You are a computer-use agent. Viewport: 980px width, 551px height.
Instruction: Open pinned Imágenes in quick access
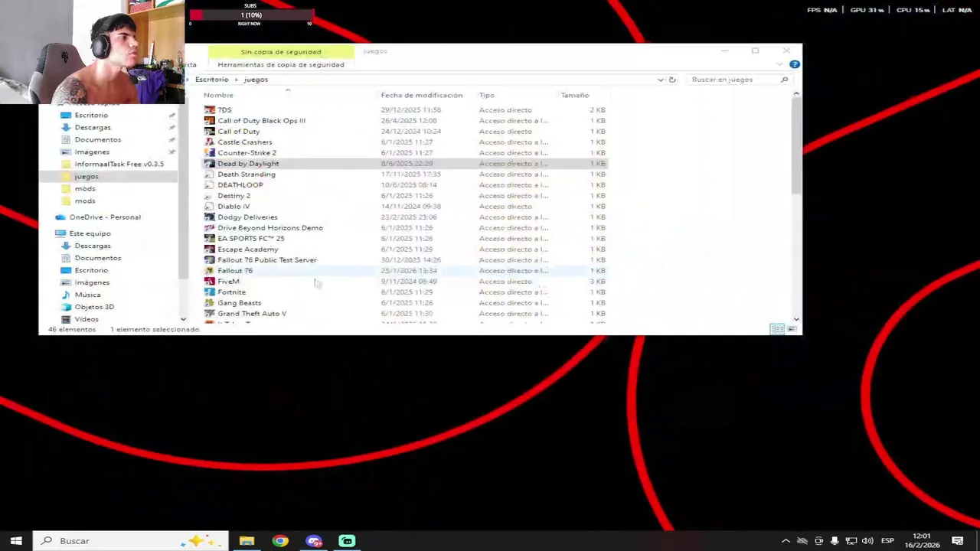click(x=92, y=152)
